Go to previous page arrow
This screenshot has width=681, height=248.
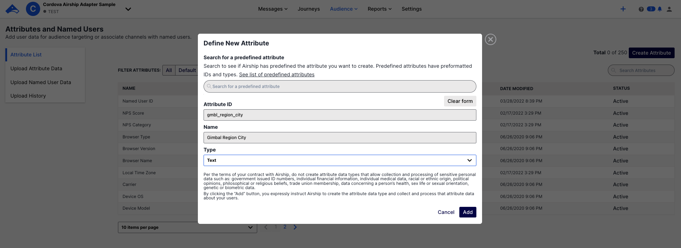[x=266, y=227]
